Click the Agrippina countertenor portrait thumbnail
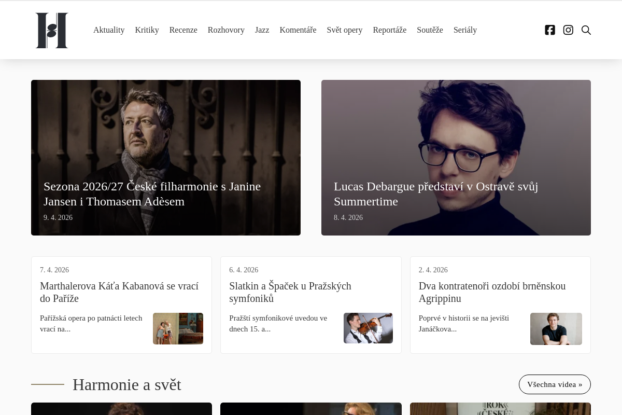Screen dimensions: 622x415 556,328
